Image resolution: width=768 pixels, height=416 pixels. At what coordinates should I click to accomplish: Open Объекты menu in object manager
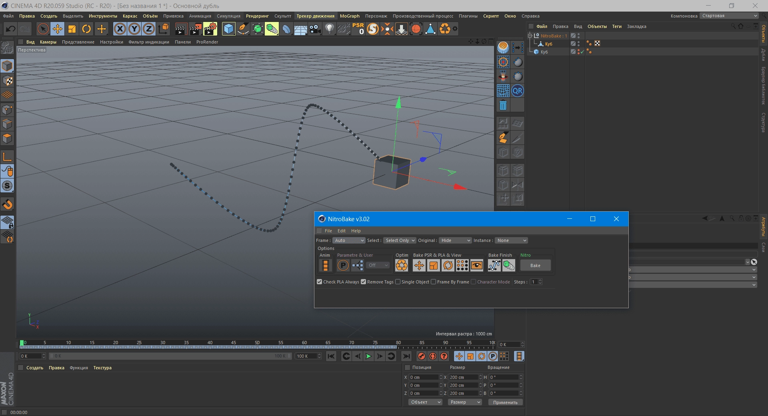pos(597,26)
